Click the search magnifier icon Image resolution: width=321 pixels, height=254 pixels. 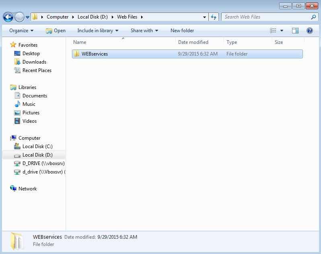pyautogui.click(x=313, y=17)
